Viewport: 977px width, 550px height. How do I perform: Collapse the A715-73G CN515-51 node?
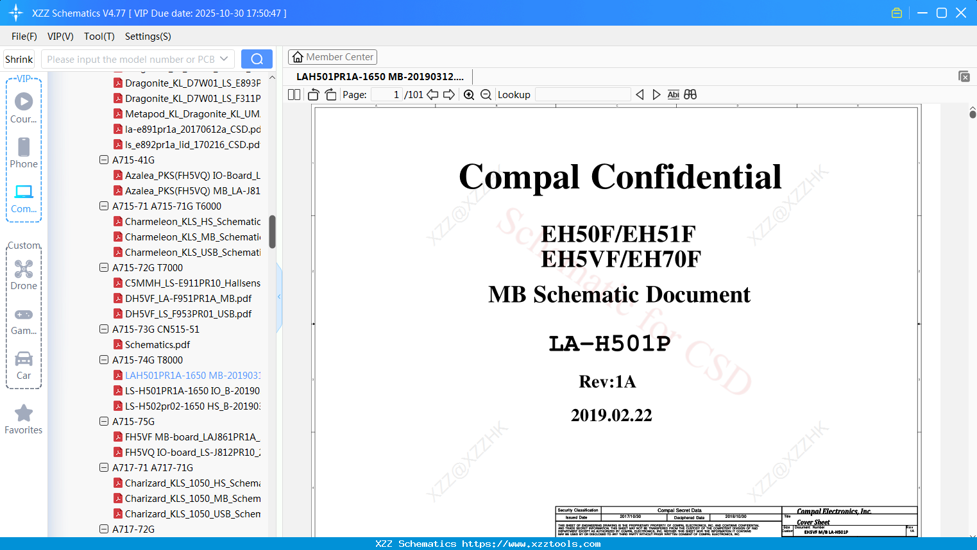pos(104,329)
